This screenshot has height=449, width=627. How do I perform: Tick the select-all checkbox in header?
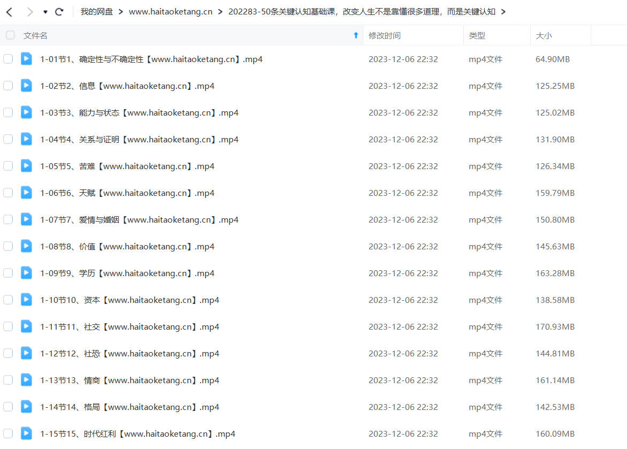point(10,35)
